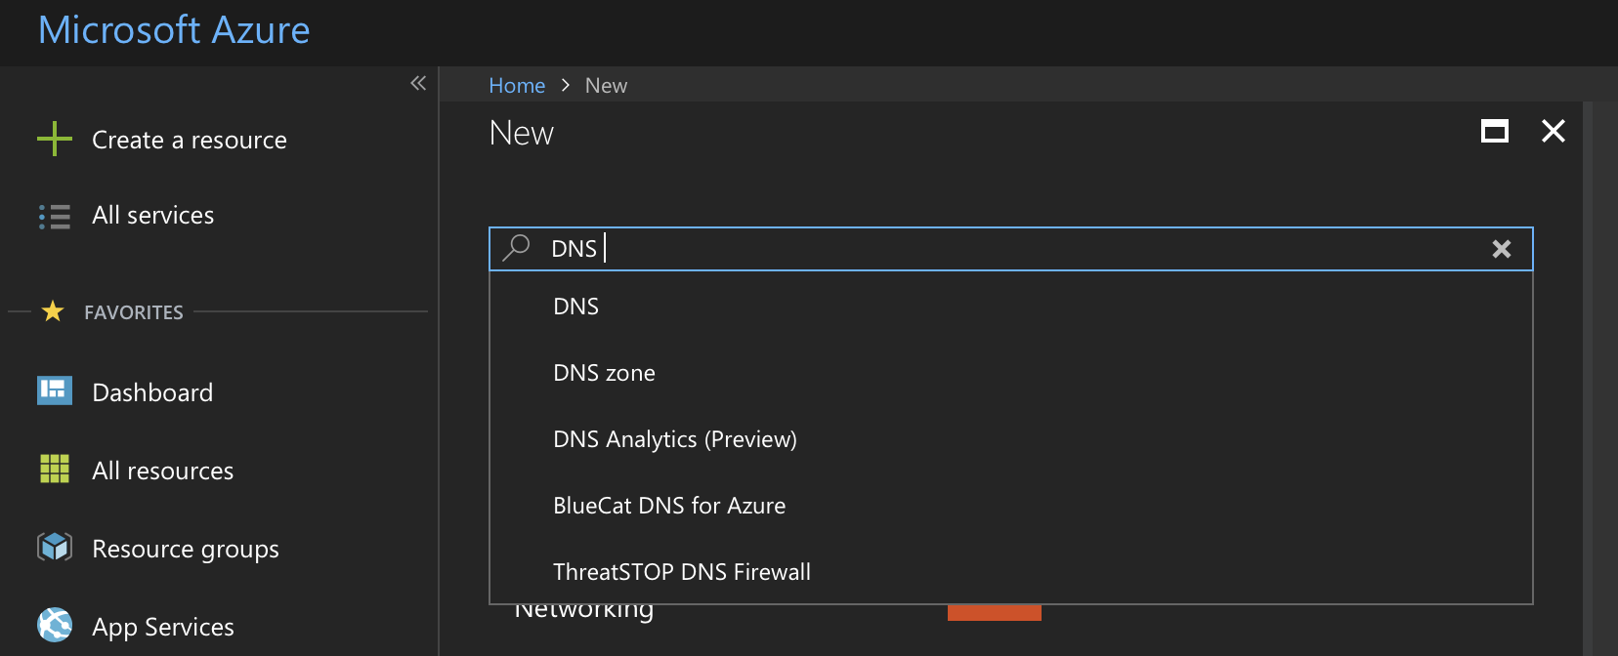Open App Services from favorites
1618x656 pixels.
point(163,628)
